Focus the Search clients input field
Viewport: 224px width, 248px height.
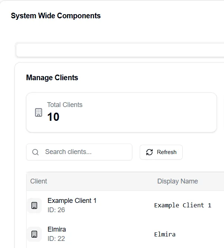pyautogui.click(x=79, y=152)
